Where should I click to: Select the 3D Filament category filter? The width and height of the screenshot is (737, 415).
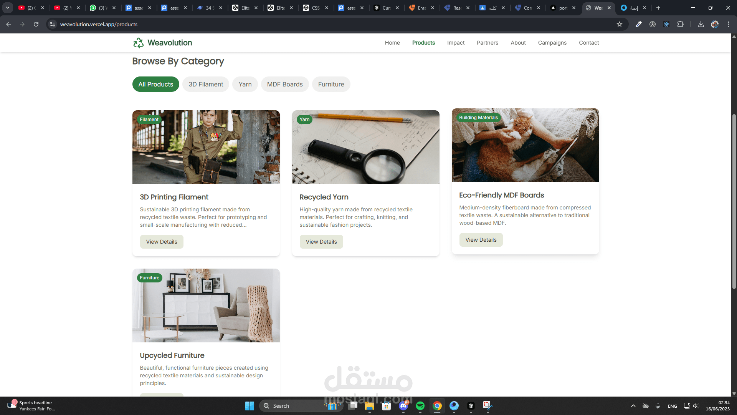206,84
